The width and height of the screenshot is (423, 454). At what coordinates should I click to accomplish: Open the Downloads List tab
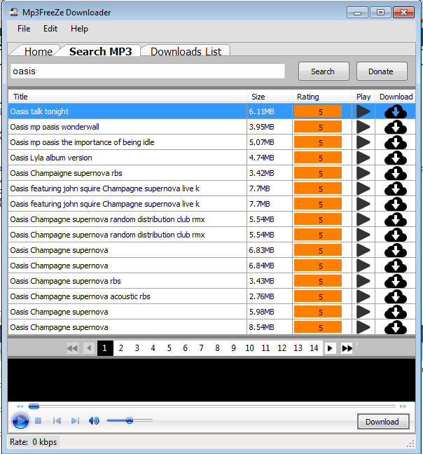point(186,51)
